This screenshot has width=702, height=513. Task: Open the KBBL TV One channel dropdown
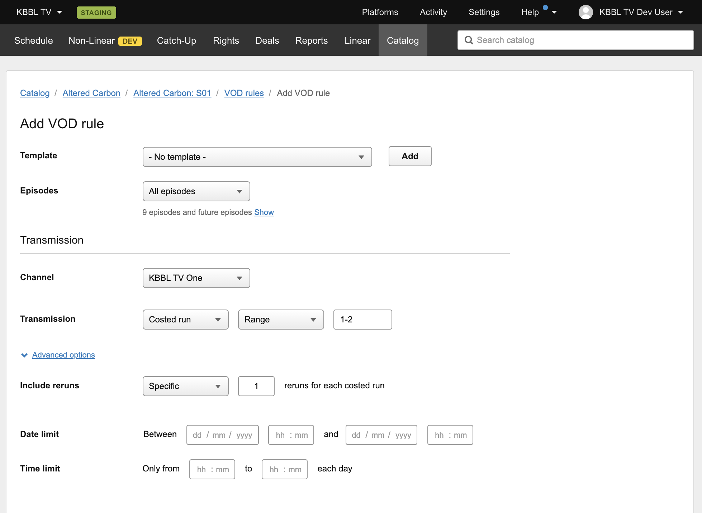tap(196, 278)
